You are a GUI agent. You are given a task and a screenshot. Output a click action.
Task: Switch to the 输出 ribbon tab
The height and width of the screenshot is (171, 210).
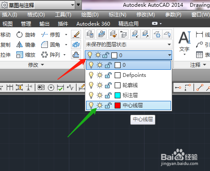(x=45, y=24)
